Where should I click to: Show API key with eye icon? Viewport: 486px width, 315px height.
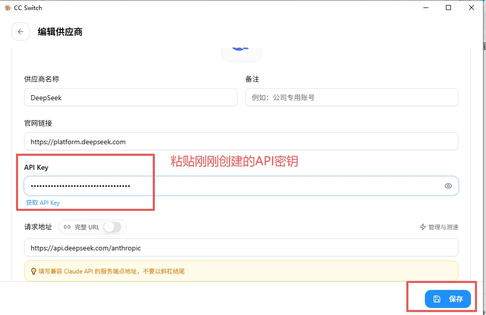pos(448,186)
